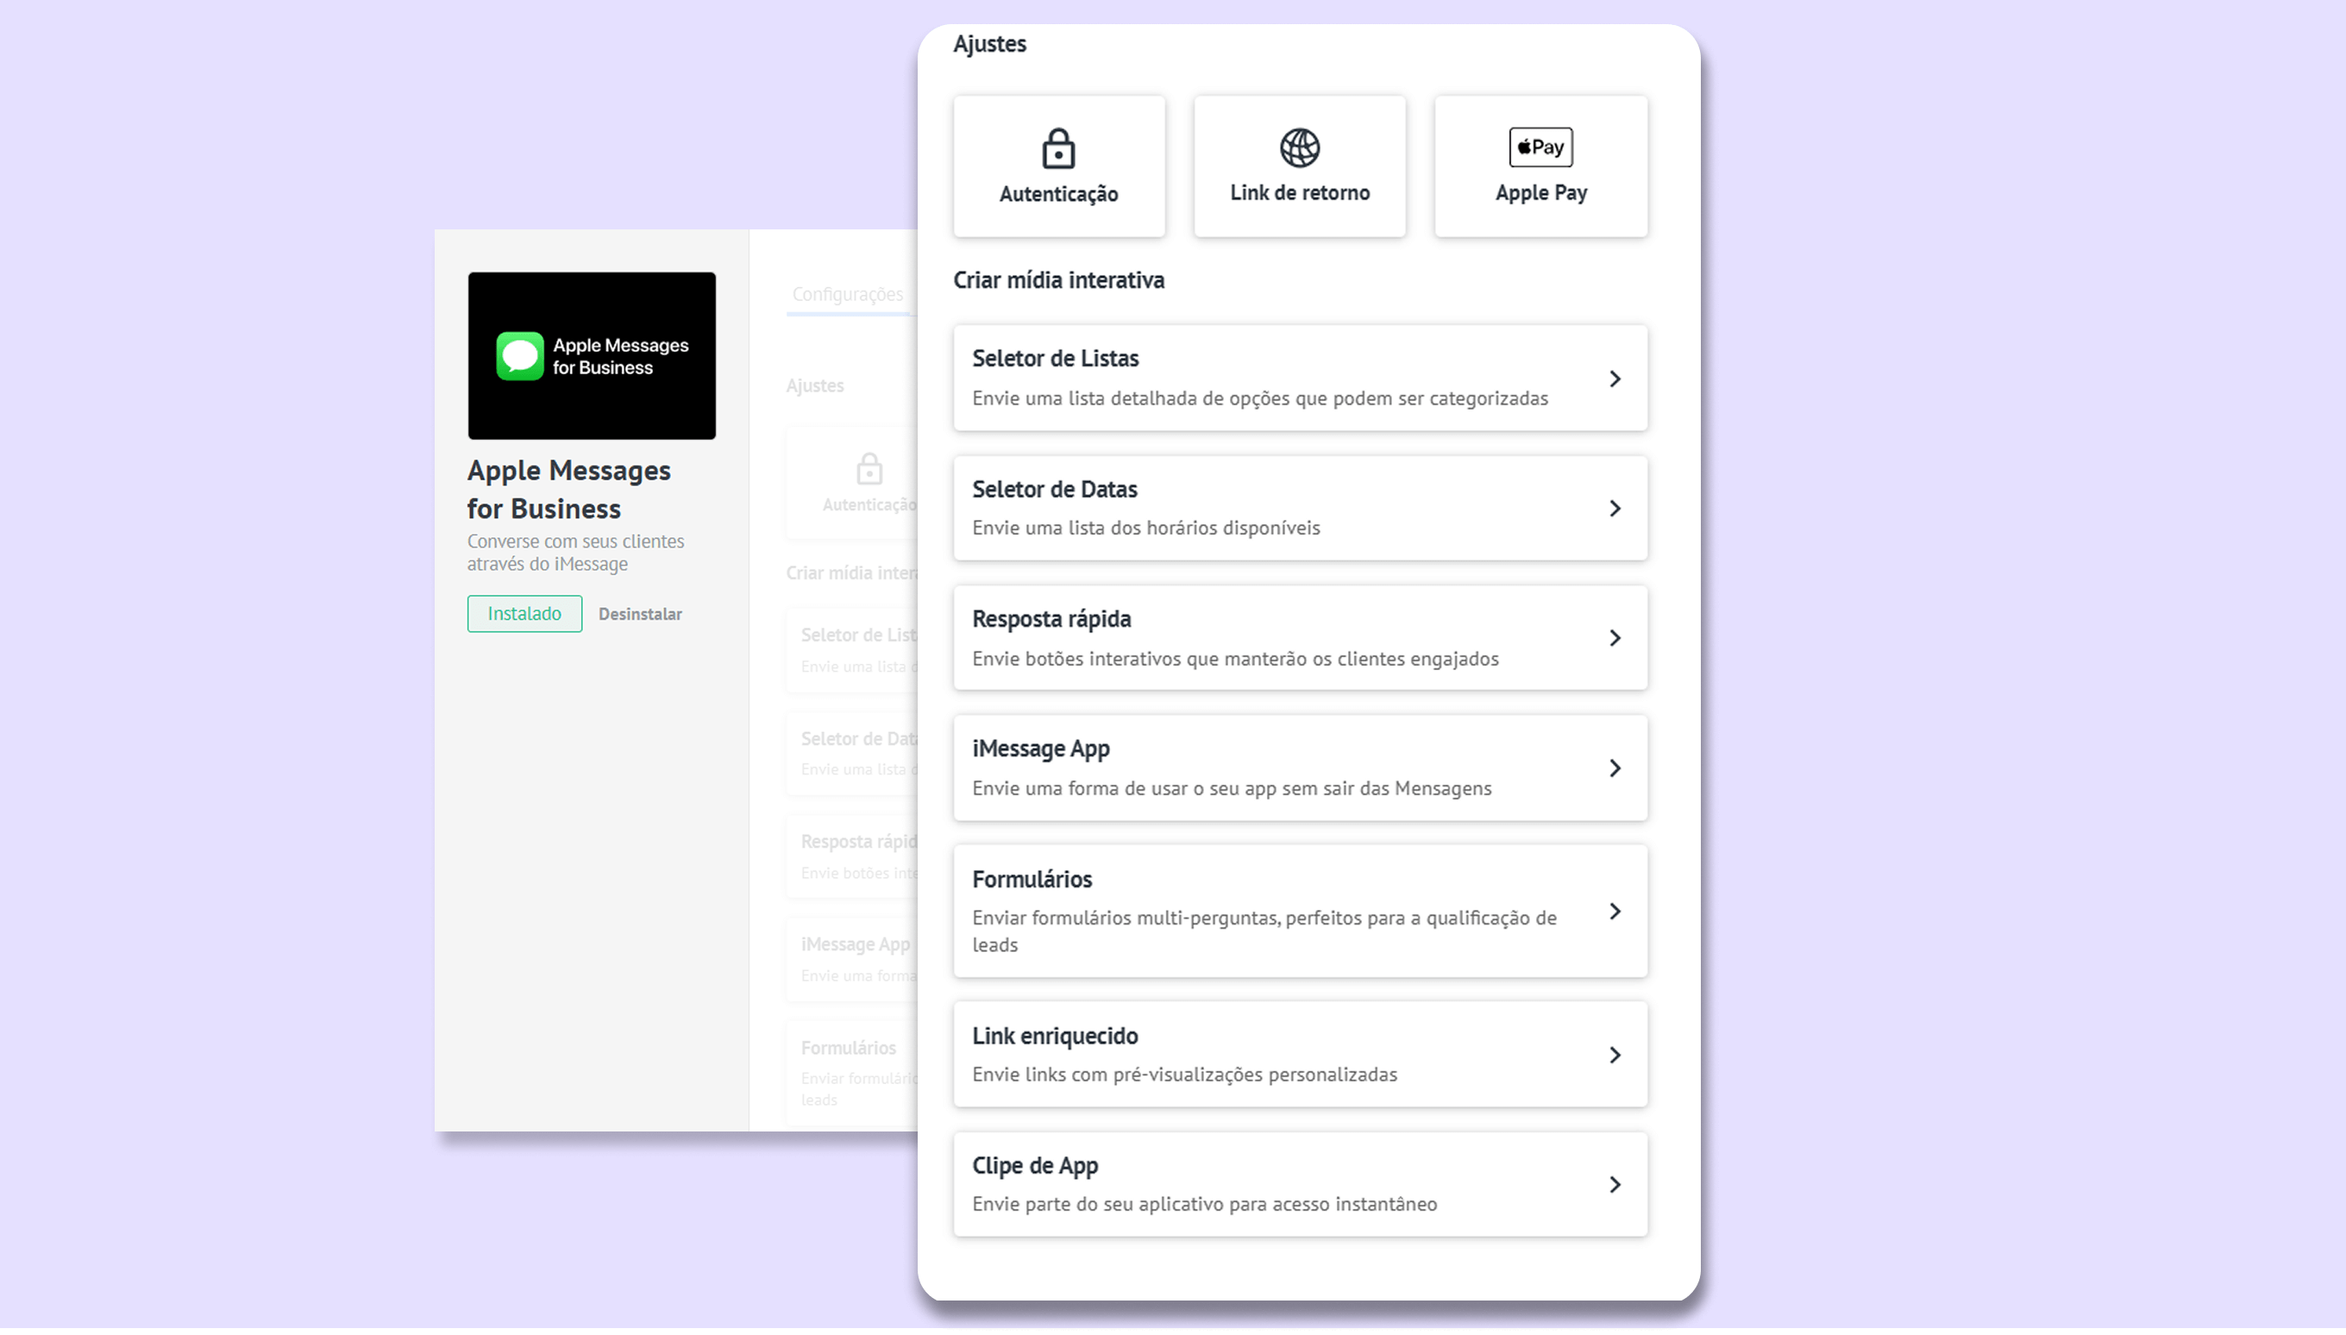Image resolution: width=2346 pixels, height=1335 pixels.
Task: Click the faded lock icon in background panel
Action: click(869, 469)
